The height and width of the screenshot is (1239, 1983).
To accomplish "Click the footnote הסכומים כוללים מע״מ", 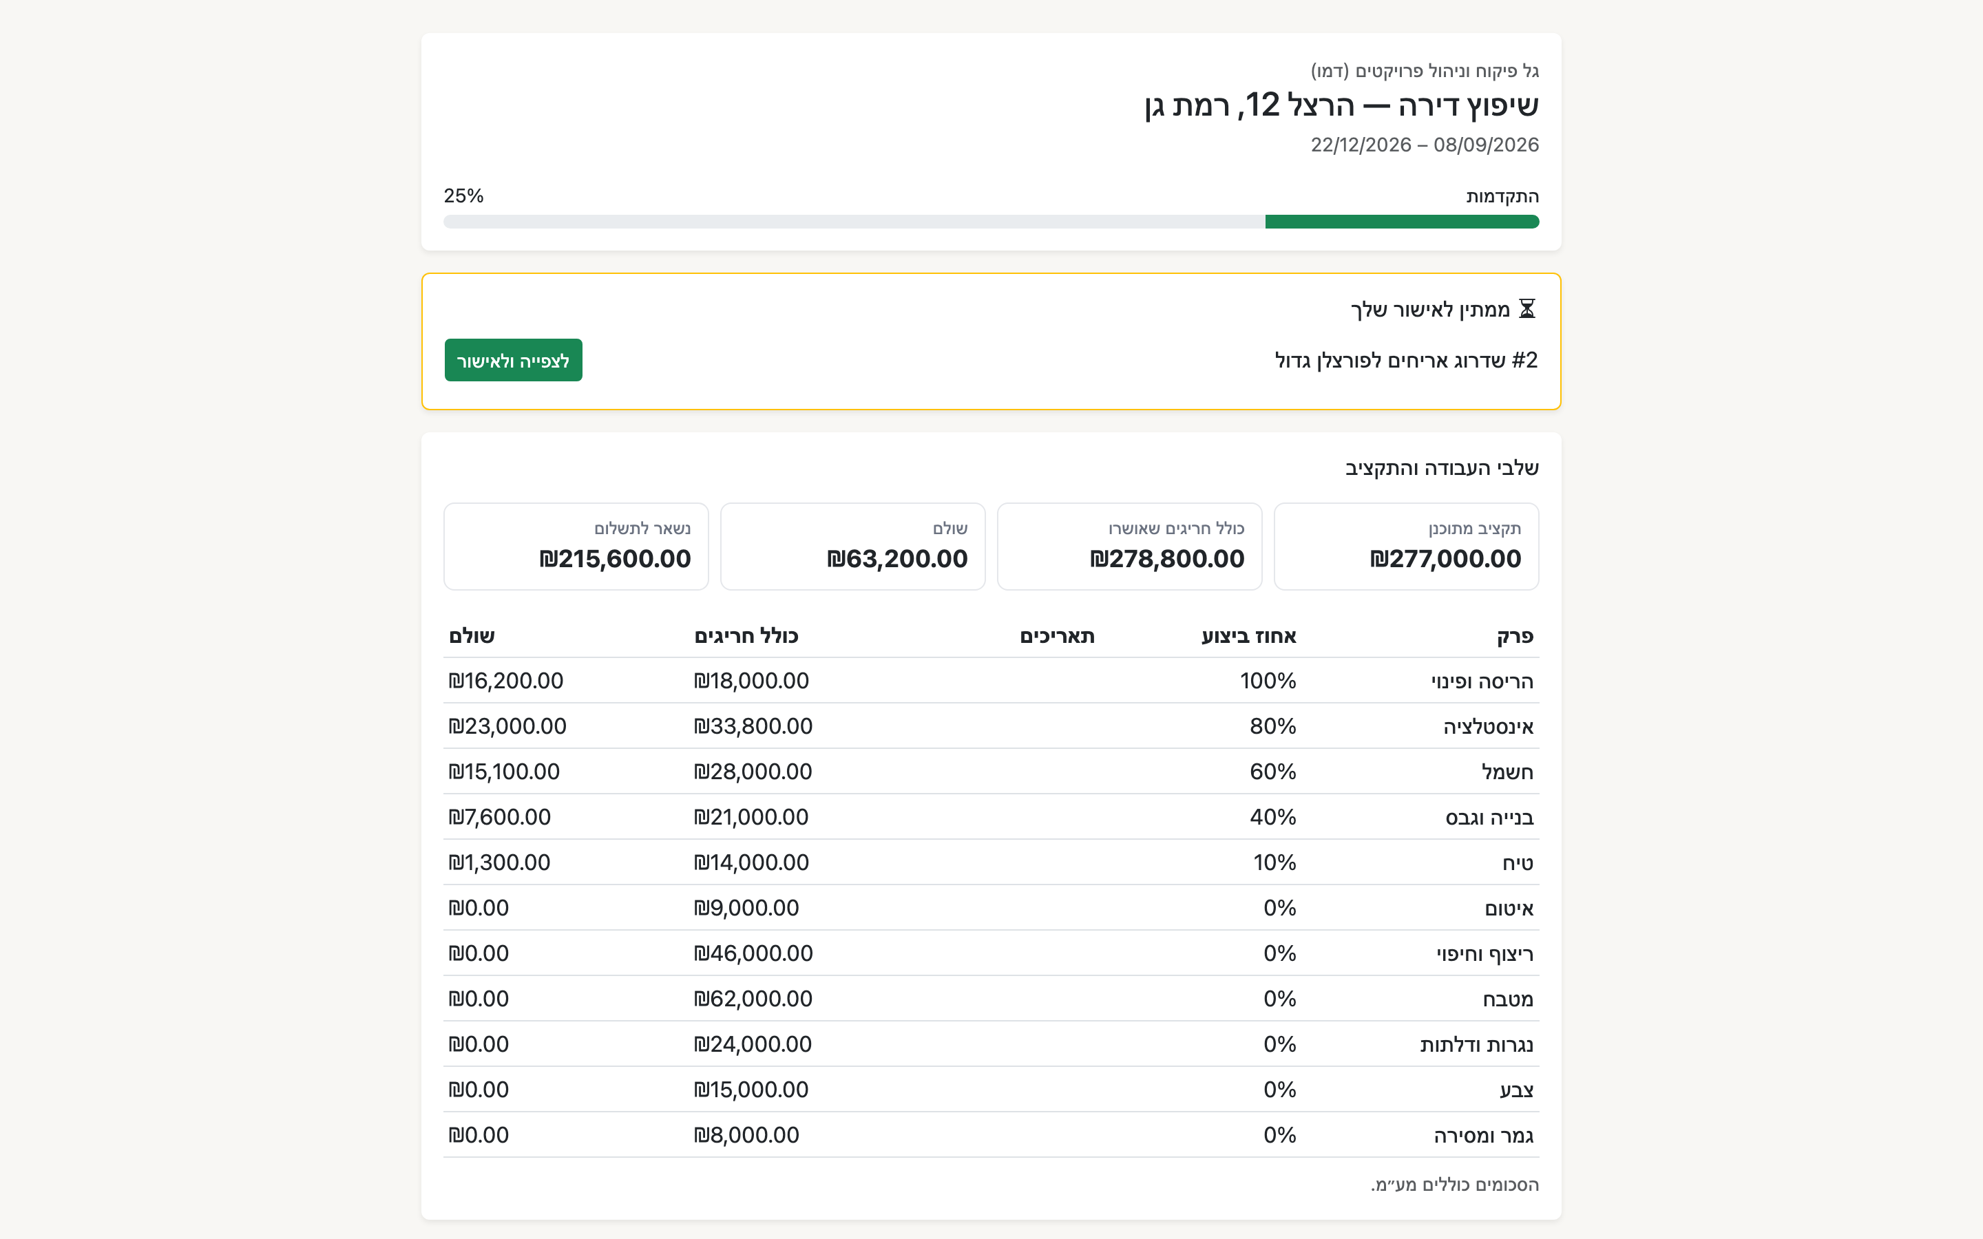I will pos(1454,1185).
